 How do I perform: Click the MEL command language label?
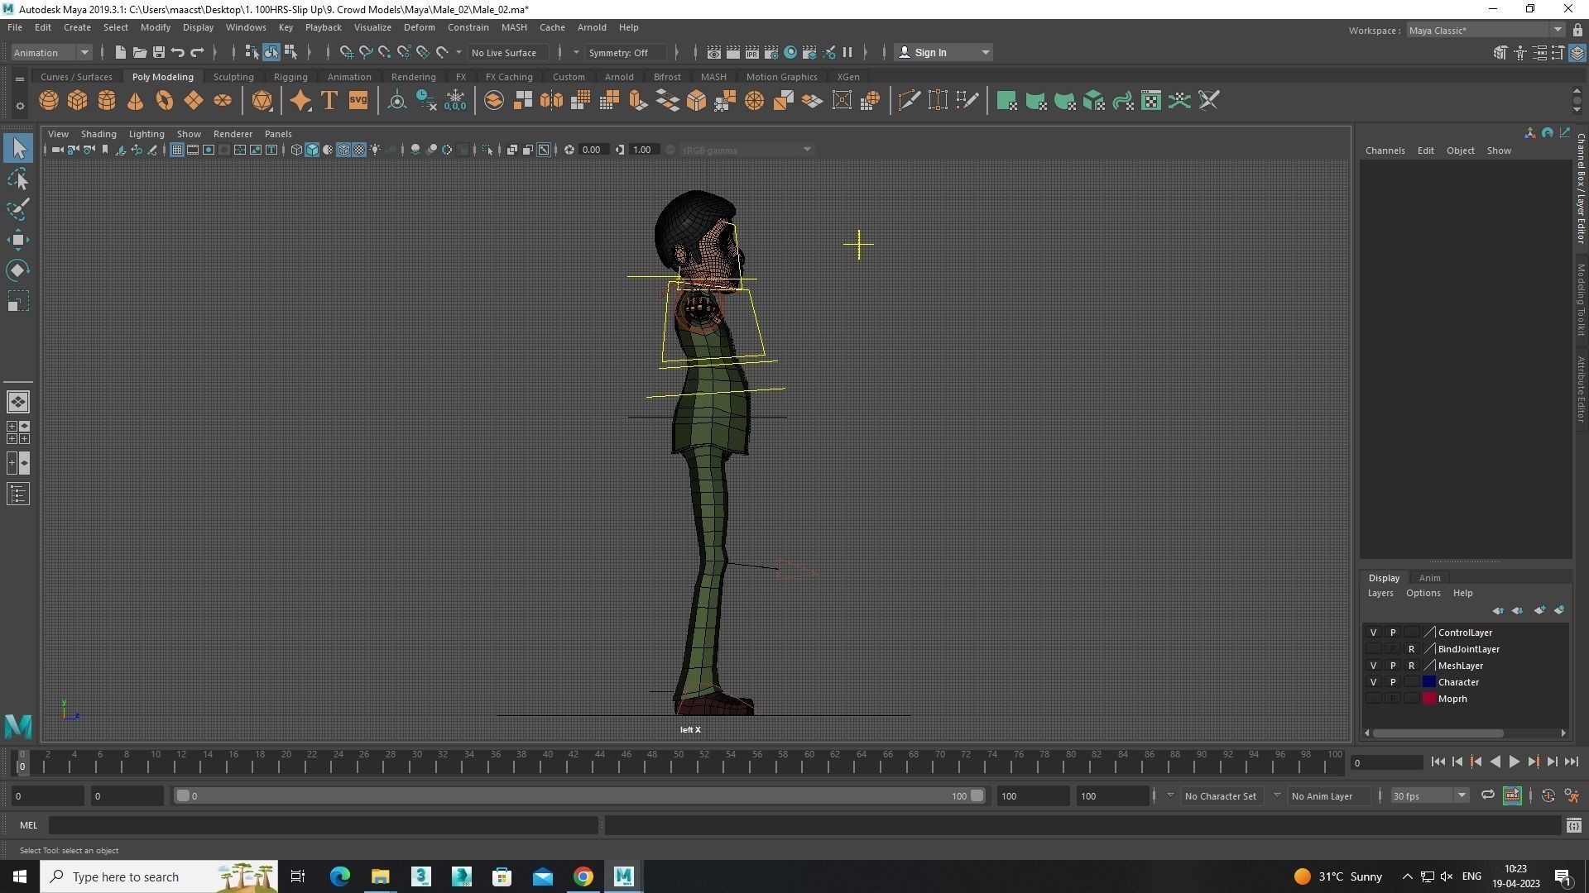[x=28, y=825]
